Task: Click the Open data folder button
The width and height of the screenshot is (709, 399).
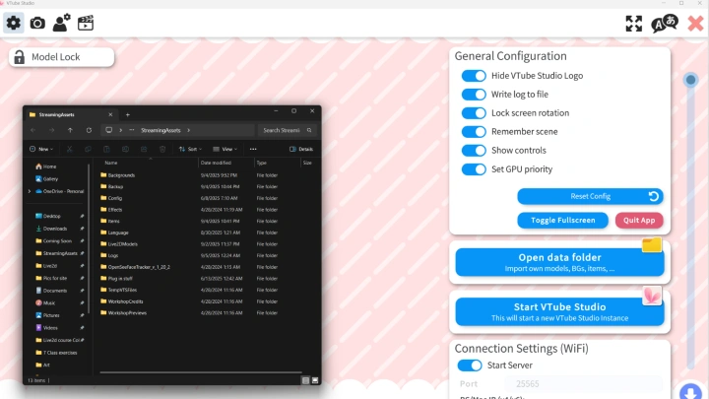Action: point(559,262)
